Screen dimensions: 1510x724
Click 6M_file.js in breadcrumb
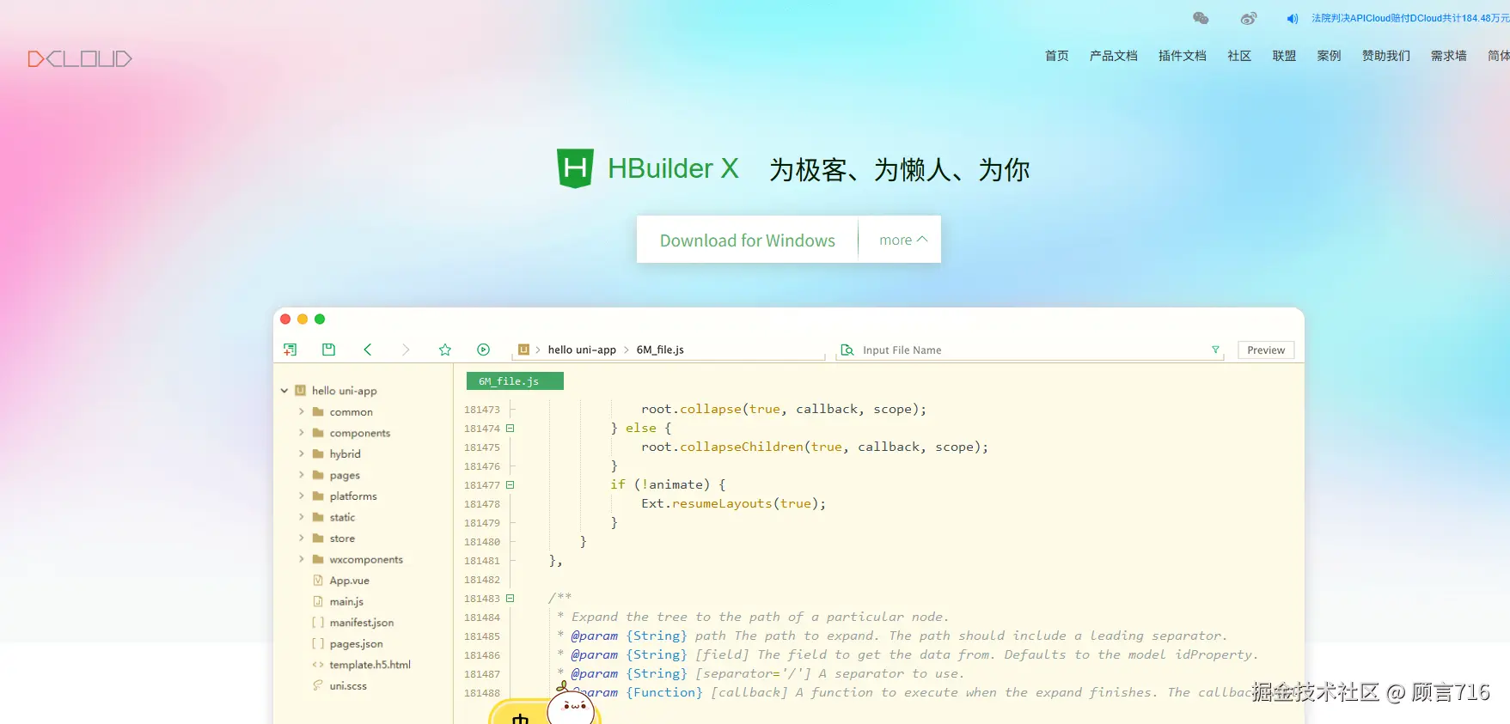pos(660,350)
